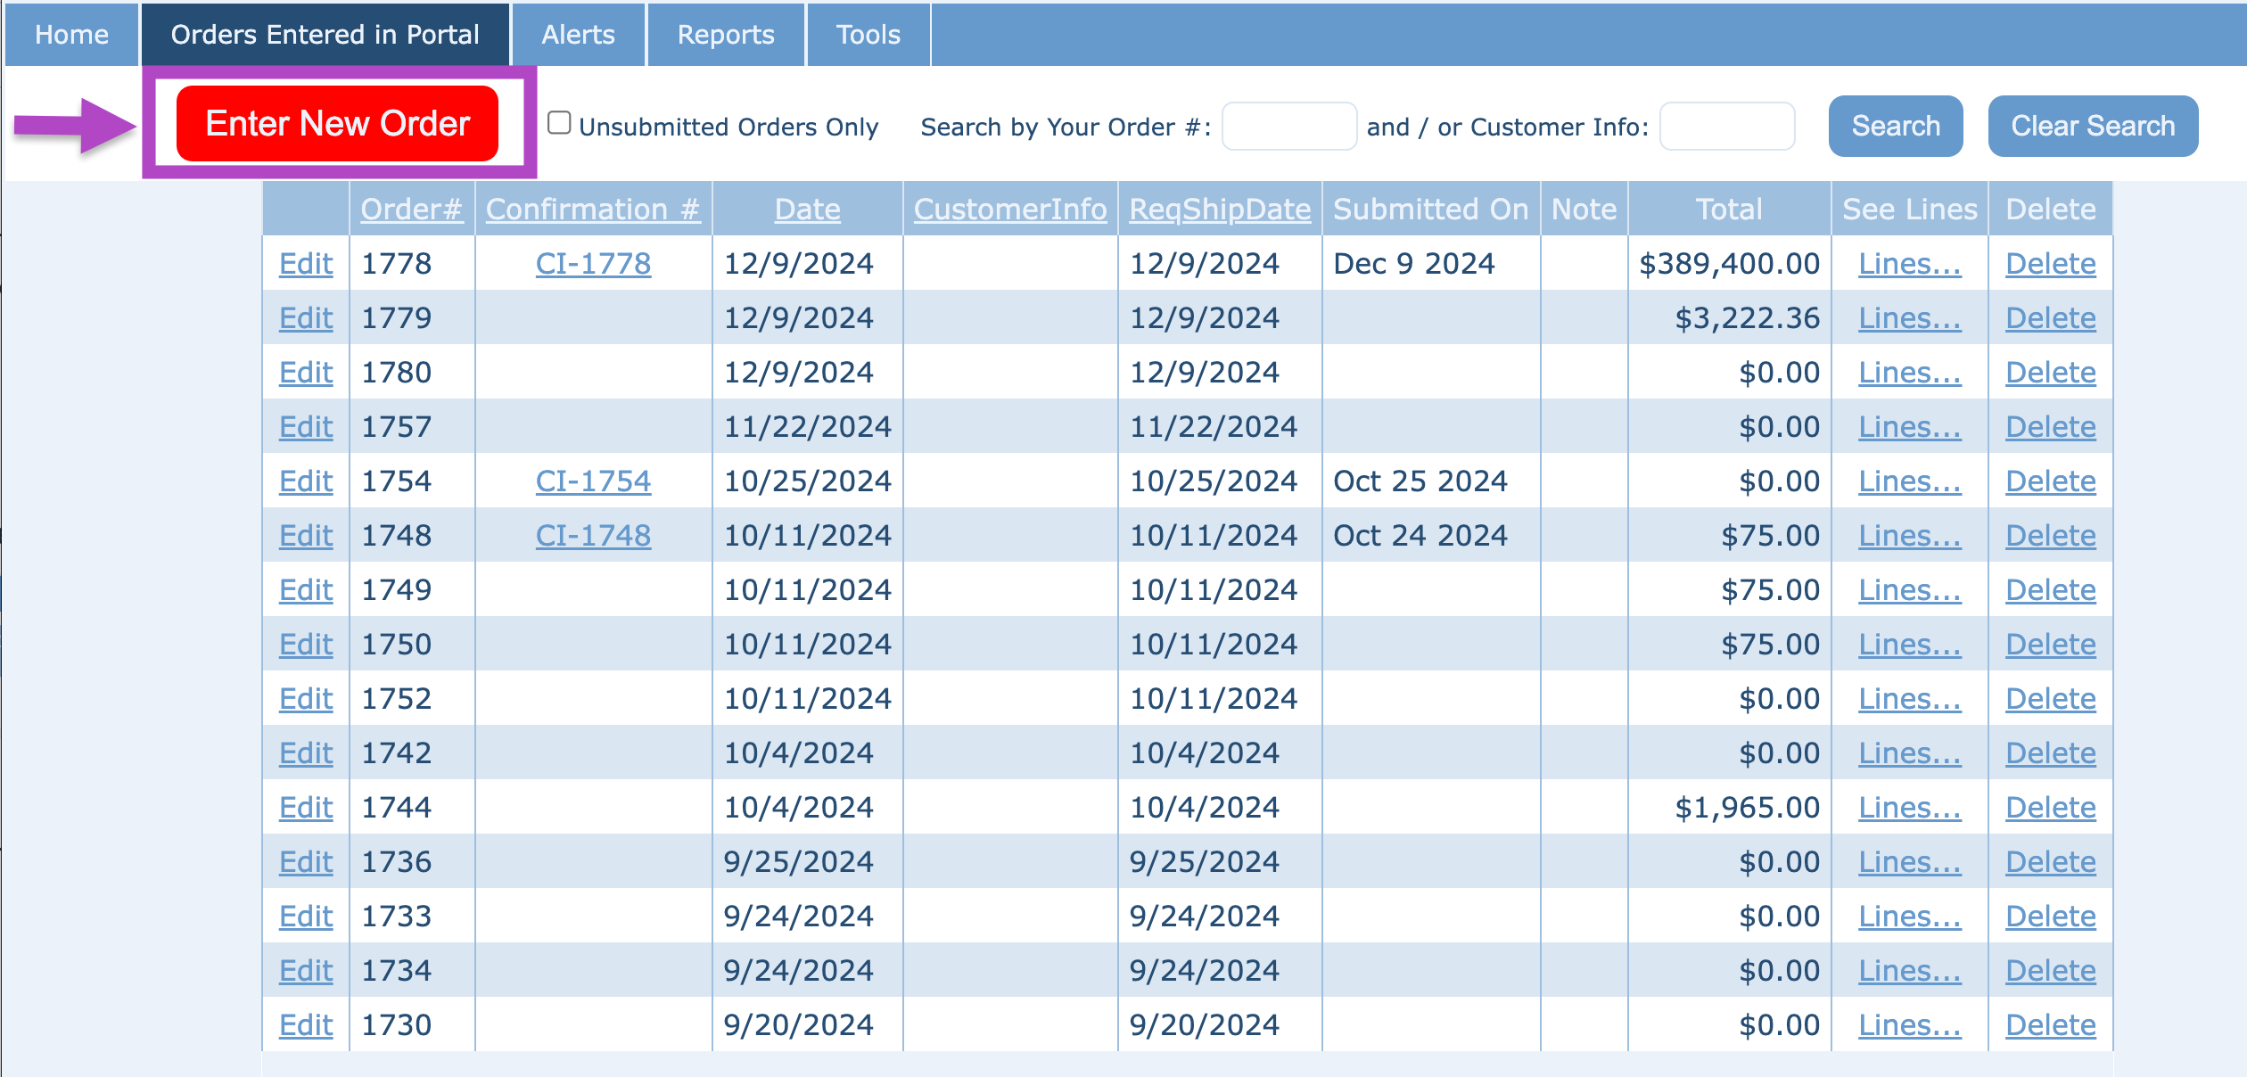This screenshot has height=1077, width=2247.
Task: Open confirmation link CI-1748
Action: coord(593,536)
